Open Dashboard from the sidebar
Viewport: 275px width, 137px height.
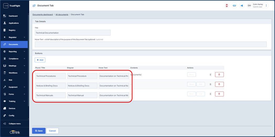click(x=13, y=16)
